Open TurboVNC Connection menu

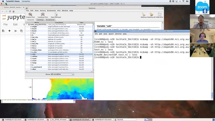[x=26, y=1]
